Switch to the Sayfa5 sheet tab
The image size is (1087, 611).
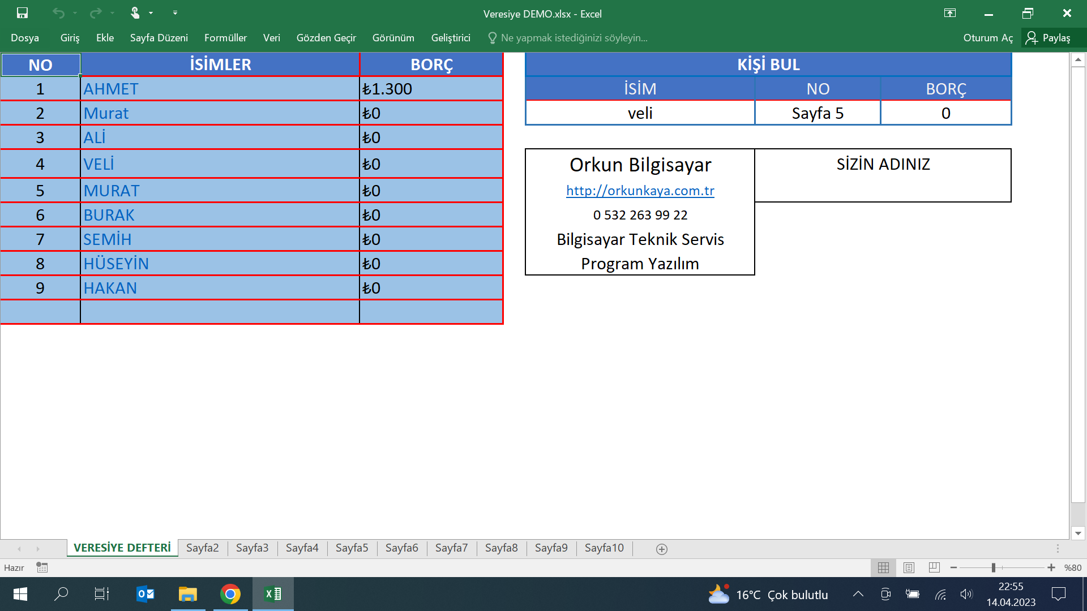point(352,548)
